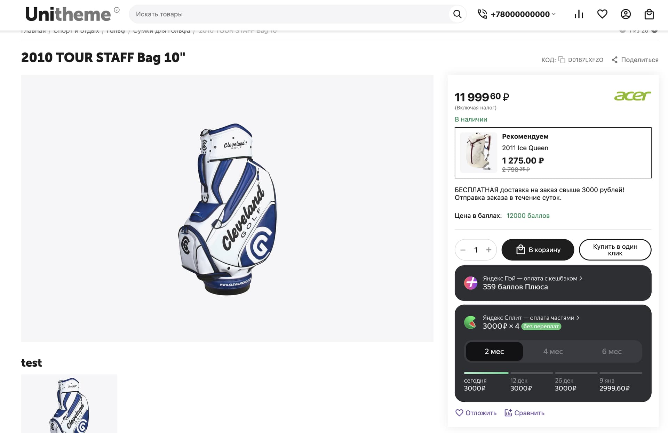Click the Искать товары search field
Image resolution: width=668 pixels, height=433 pixels.
click(x=289, y=14)
